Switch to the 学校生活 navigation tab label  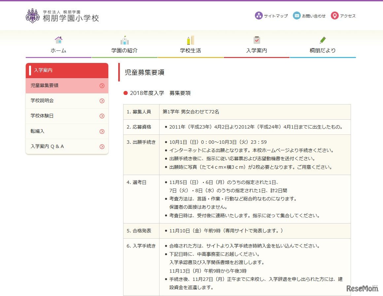click(191, 50)
